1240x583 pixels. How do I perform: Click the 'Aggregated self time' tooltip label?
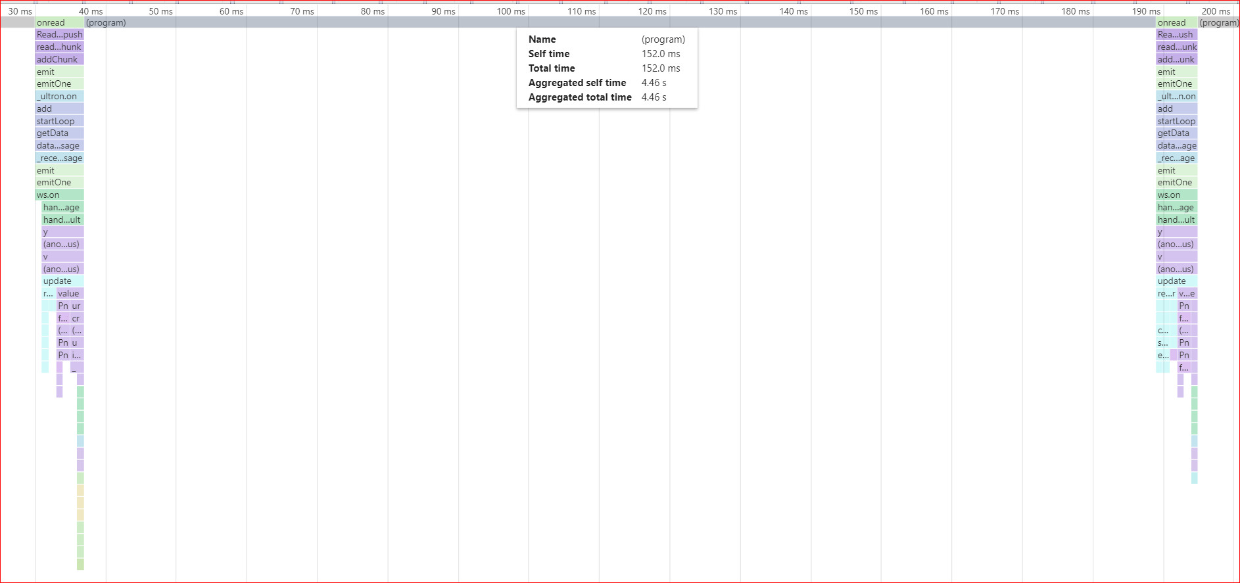click(577, 83)
